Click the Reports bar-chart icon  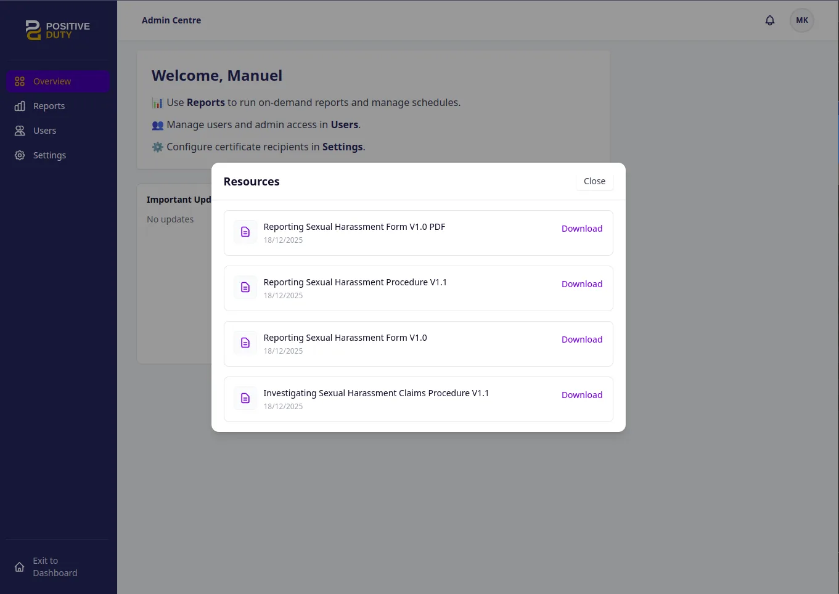click(x=19, y=105)
